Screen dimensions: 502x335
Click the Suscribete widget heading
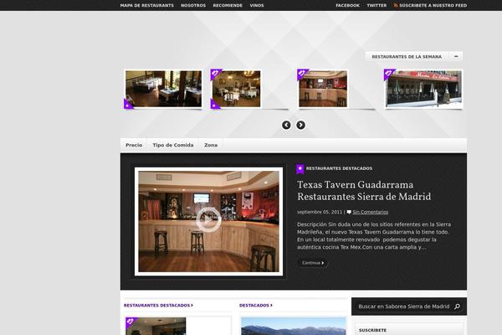pos(372,330)
